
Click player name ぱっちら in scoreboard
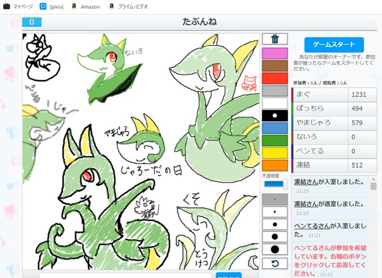coord(310,108)
